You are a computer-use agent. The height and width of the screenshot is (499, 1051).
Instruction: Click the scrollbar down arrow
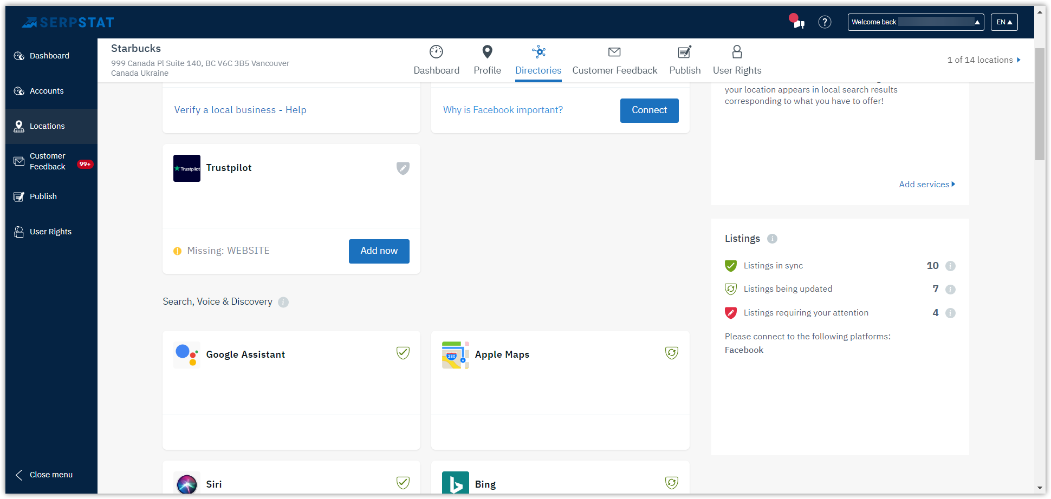coord(1040,488)
